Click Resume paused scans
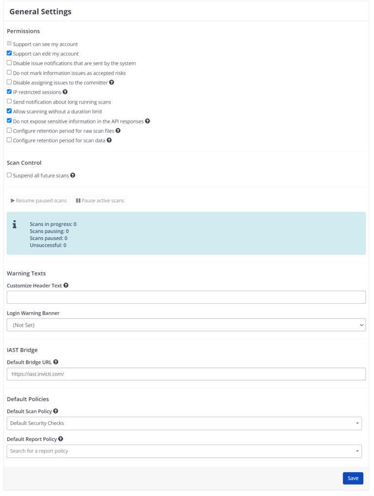 39,200
